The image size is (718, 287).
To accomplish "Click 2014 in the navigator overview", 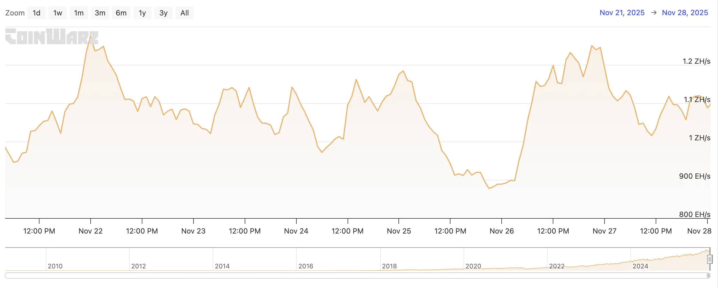I will pos(222,266).
